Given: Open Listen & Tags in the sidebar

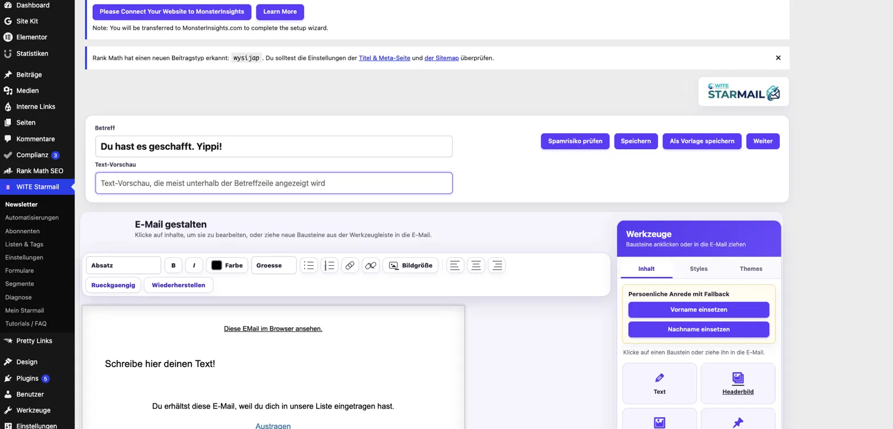Looking at the screenshot, I should point(24,244).
